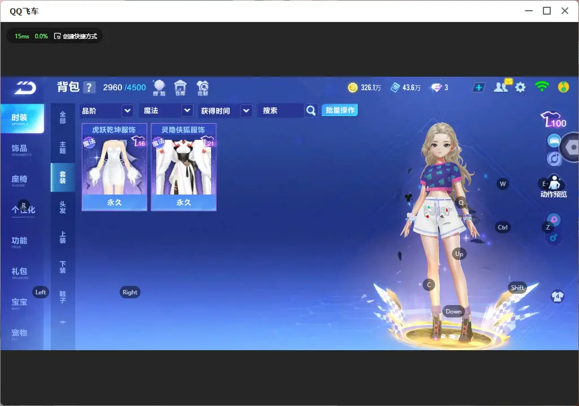Click inside the 搜索 search field
The width and height of the screenshot is (579, 406).
click(x=282, y=111)
